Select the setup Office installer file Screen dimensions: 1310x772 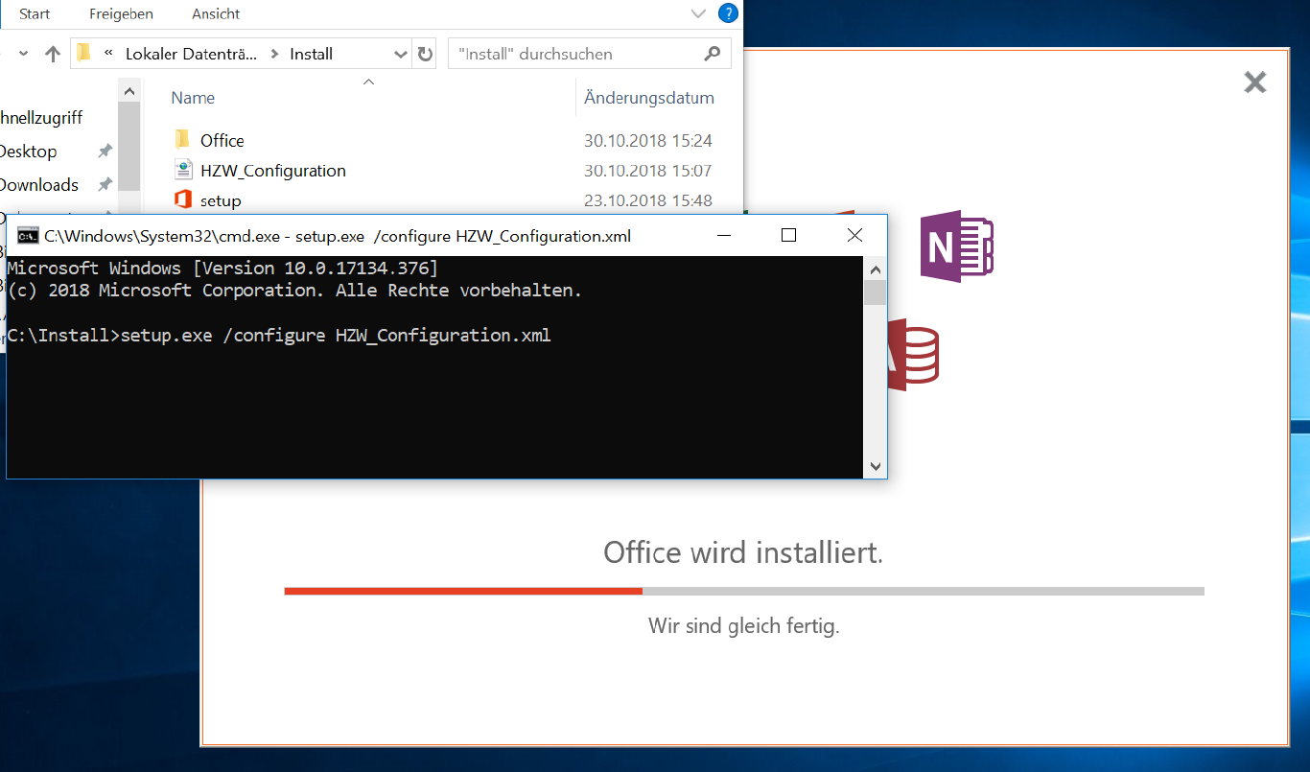(x=221, y=200)
